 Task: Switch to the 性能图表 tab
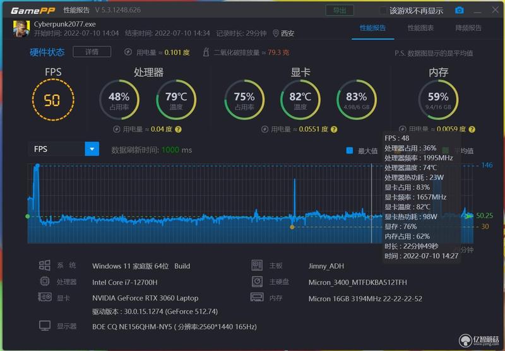[420, 28]
